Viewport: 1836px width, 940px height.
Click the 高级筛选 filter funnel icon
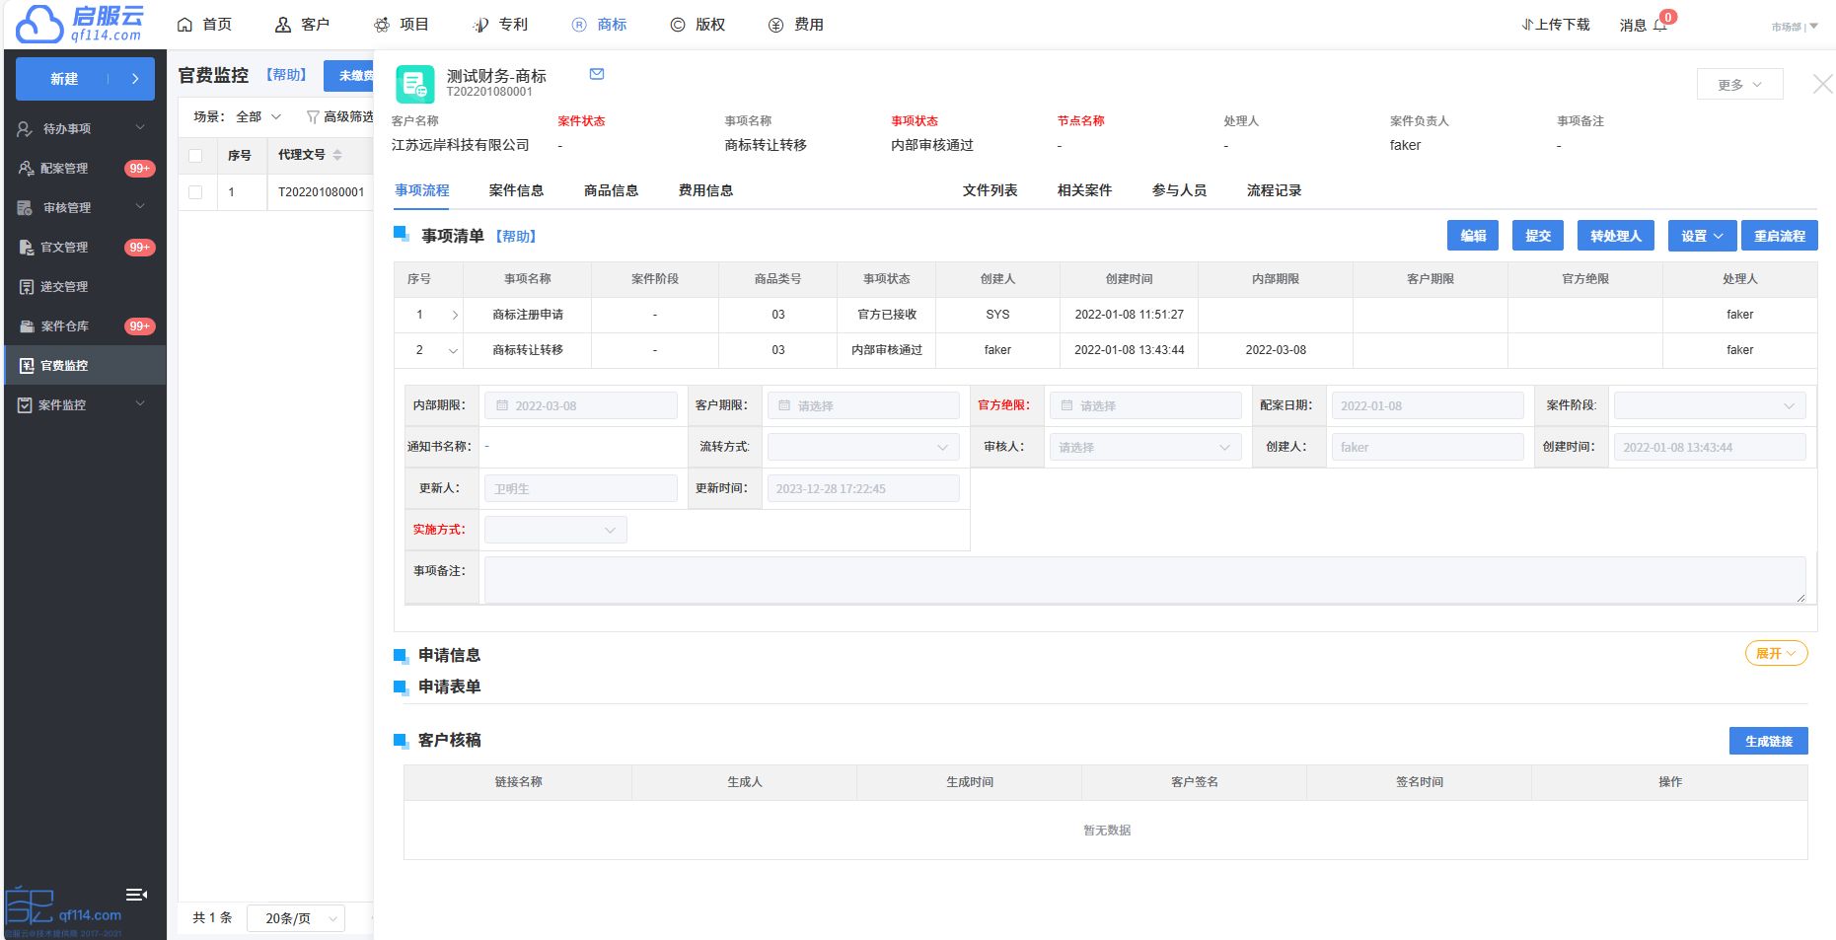pyautogui.click(x=313, y=116)
